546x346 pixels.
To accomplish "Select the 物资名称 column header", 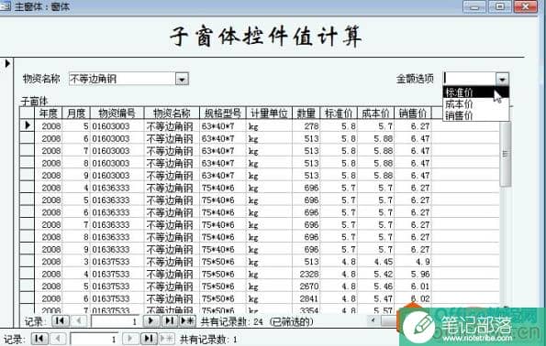I will click(x=172, y=113).
